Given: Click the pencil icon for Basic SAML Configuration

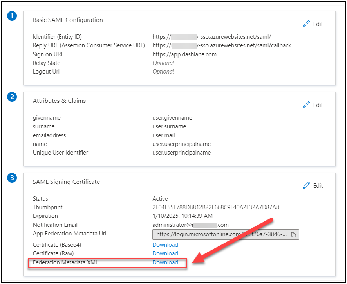Looking at the screenshot, I should point(306,24).
